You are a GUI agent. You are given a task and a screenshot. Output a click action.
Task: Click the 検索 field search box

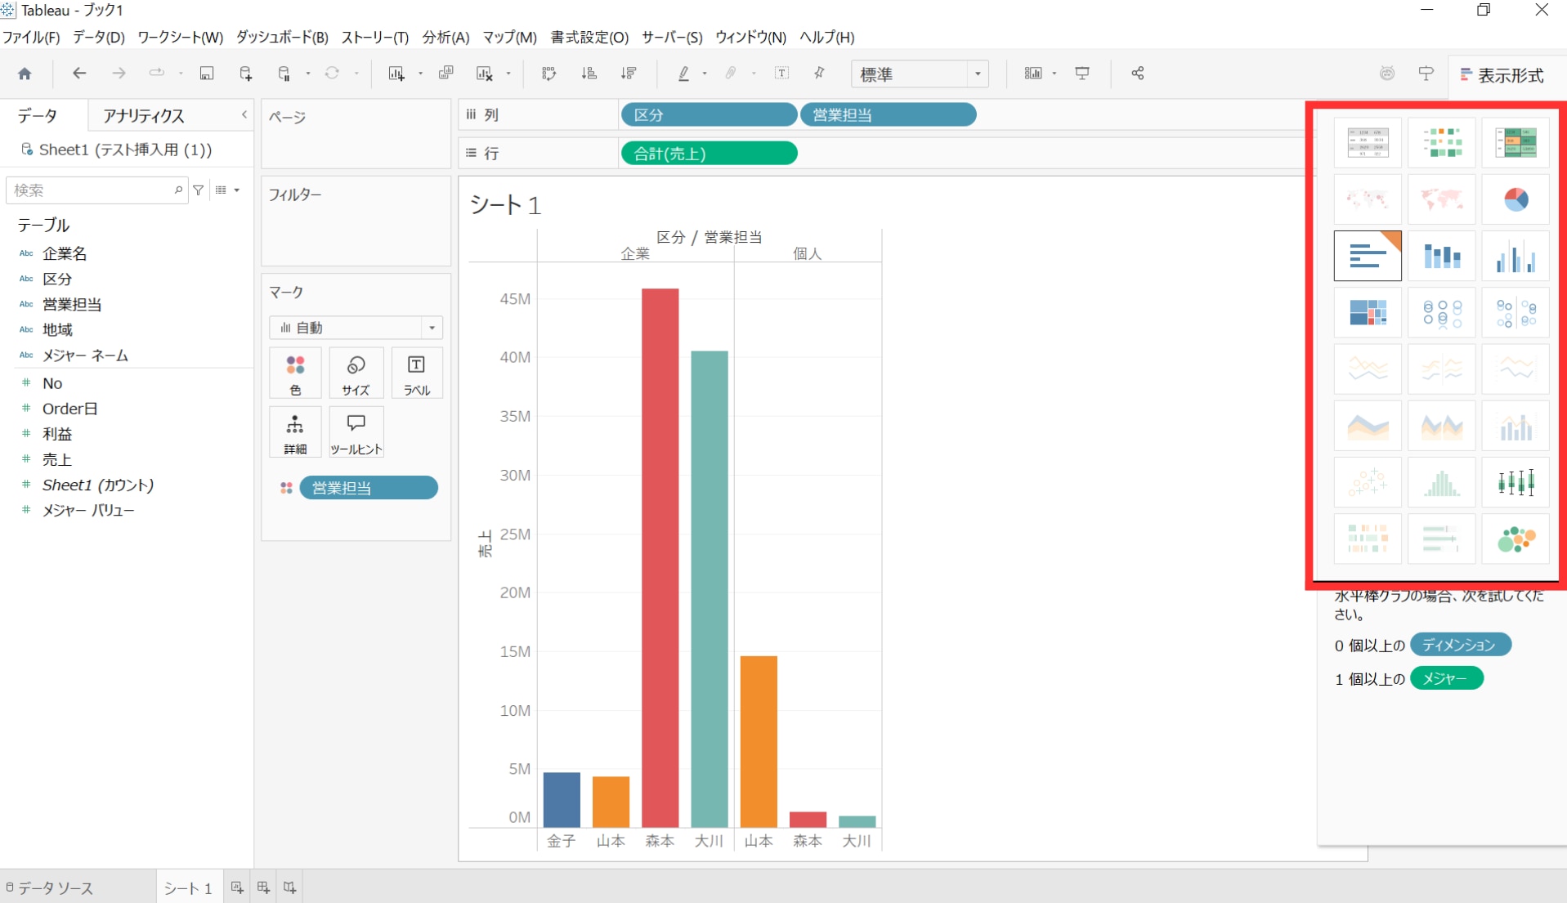tap(94, 190)
